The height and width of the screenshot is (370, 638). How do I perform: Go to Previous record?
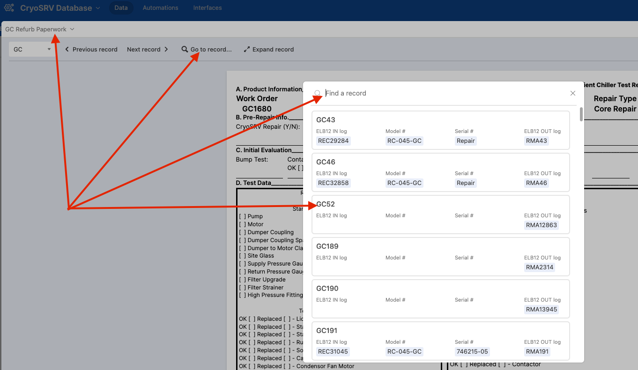tap(91, 49)
